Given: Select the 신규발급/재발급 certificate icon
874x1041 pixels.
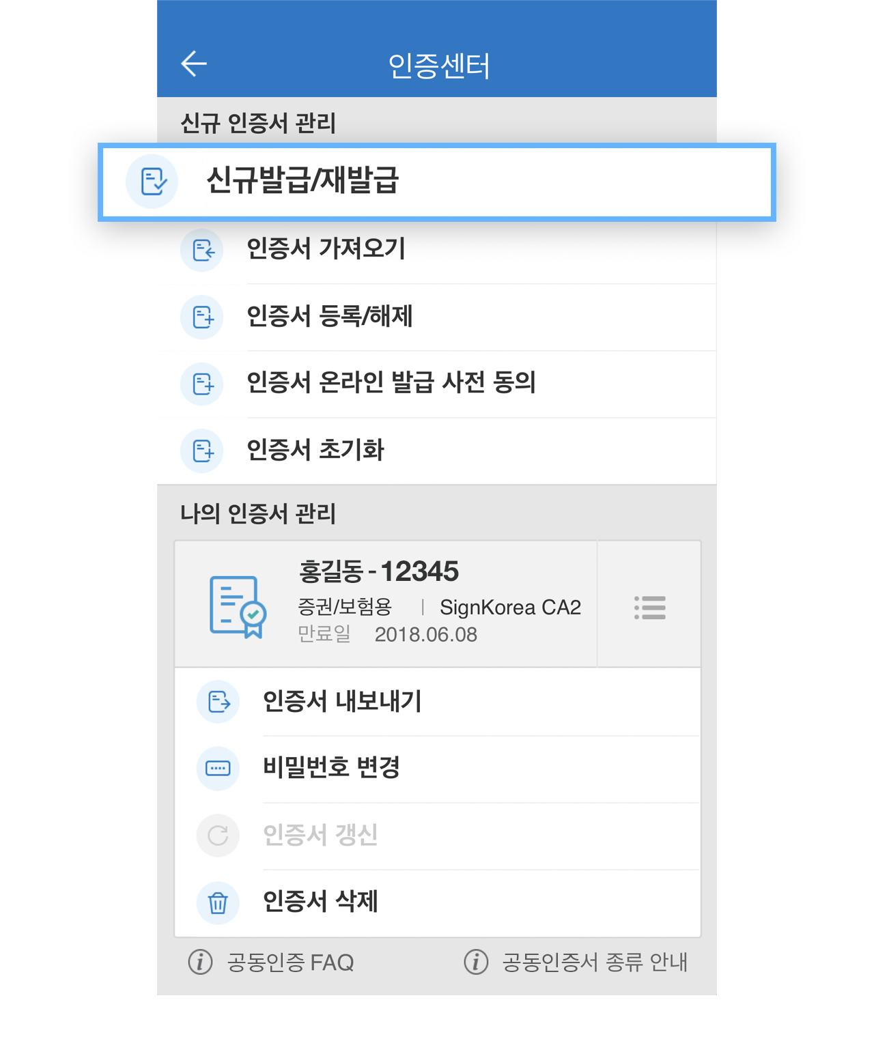Looking at the screenshot, I should point(152,182).
